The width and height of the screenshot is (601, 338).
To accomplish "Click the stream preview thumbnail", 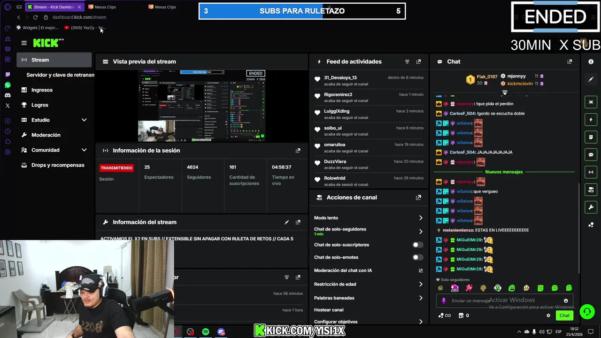I will click(202, 106).
